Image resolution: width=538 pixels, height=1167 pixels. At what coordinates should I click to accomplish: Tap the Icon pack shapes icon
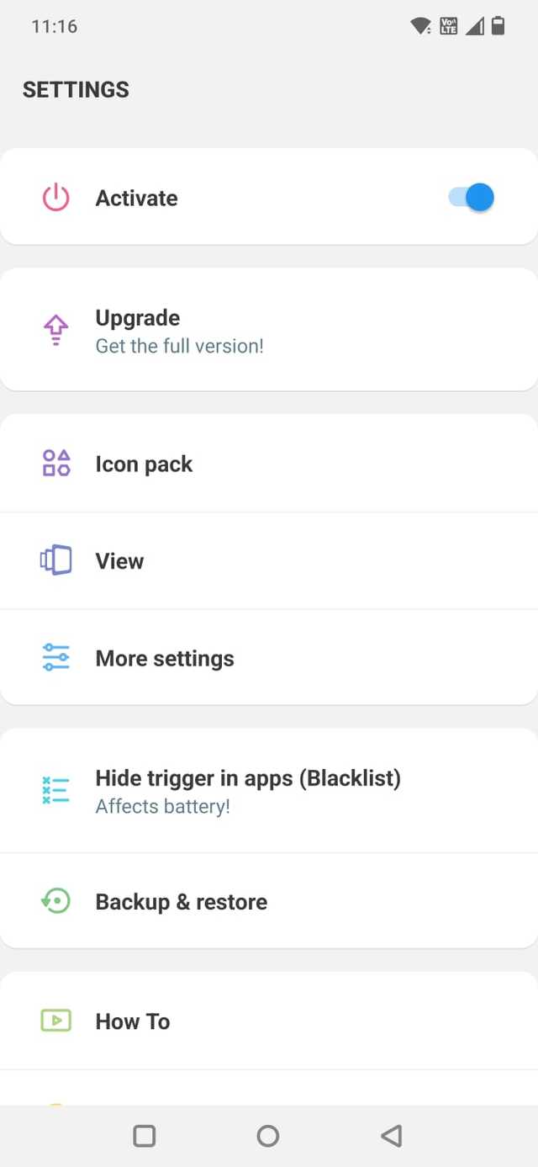tap(55, 464)
